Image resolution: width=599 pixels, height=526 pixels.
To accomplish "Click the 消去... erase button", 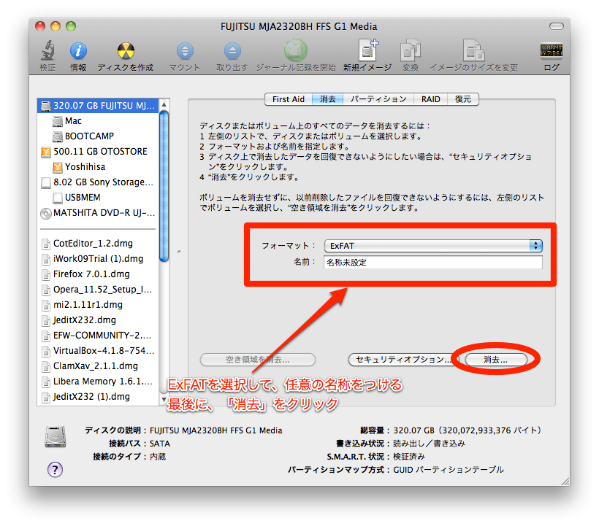I will (x=496, y=360).
